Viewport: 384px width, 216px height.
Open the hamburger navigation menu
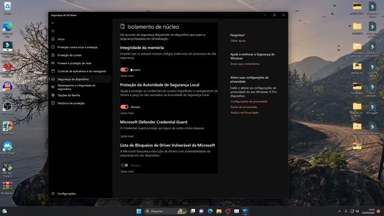[53, 31]
